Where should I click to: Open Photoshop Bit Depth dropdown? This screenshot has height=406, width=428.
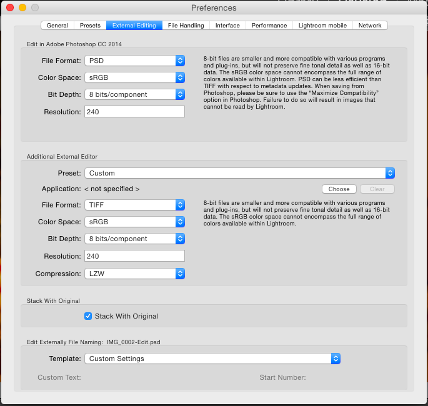click(x=134, y=94)
